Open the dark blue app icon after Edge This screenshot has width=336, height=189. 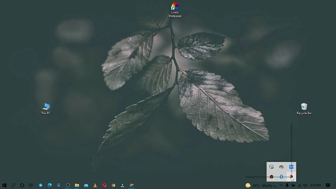[59, 185]
